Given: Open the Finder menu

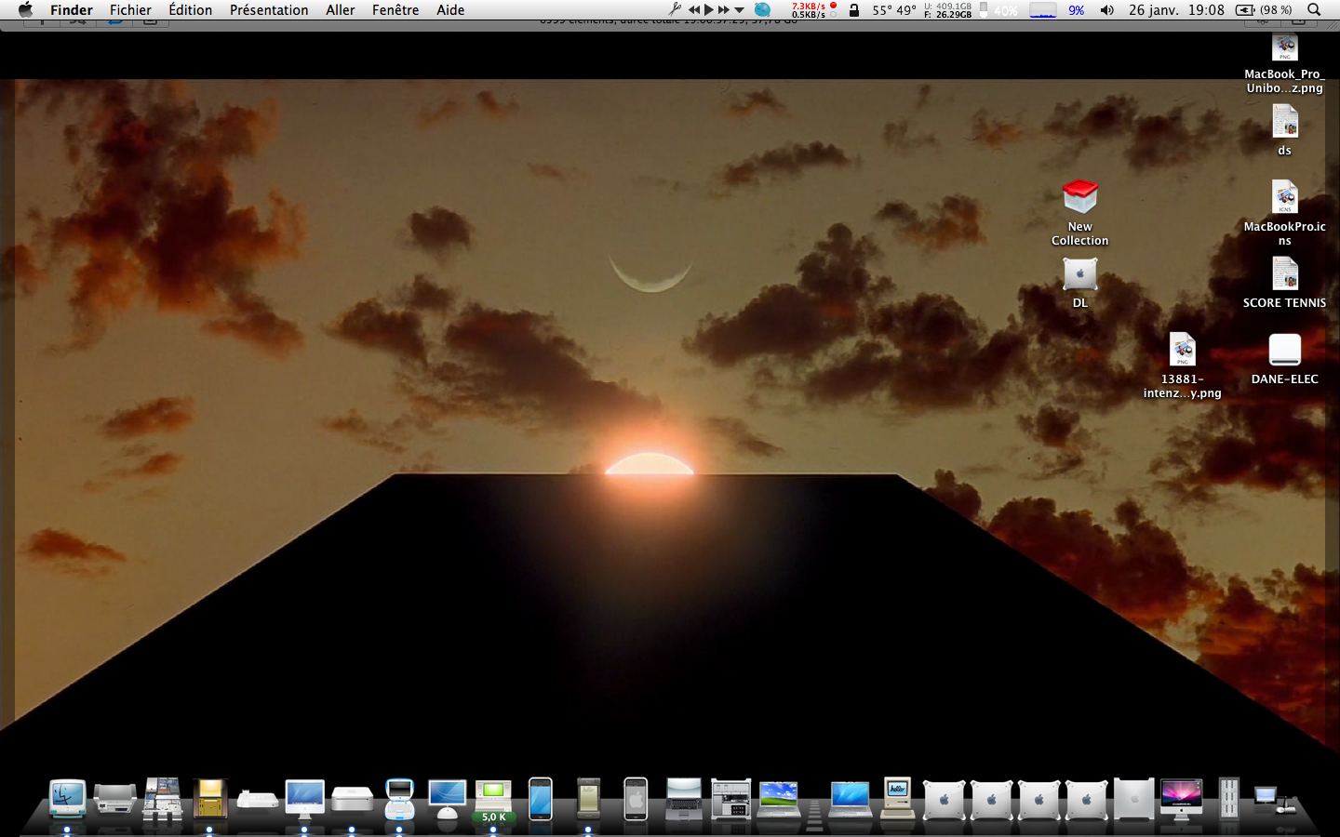Looking at the screenshot, I should (72, 9).
